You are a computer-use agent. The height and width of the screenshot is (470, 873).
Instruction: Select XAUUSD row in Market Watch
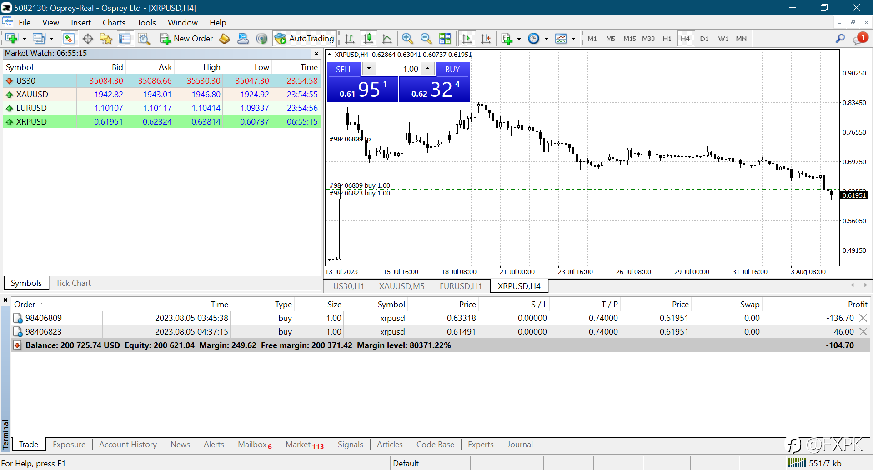[x=162, y=94]
